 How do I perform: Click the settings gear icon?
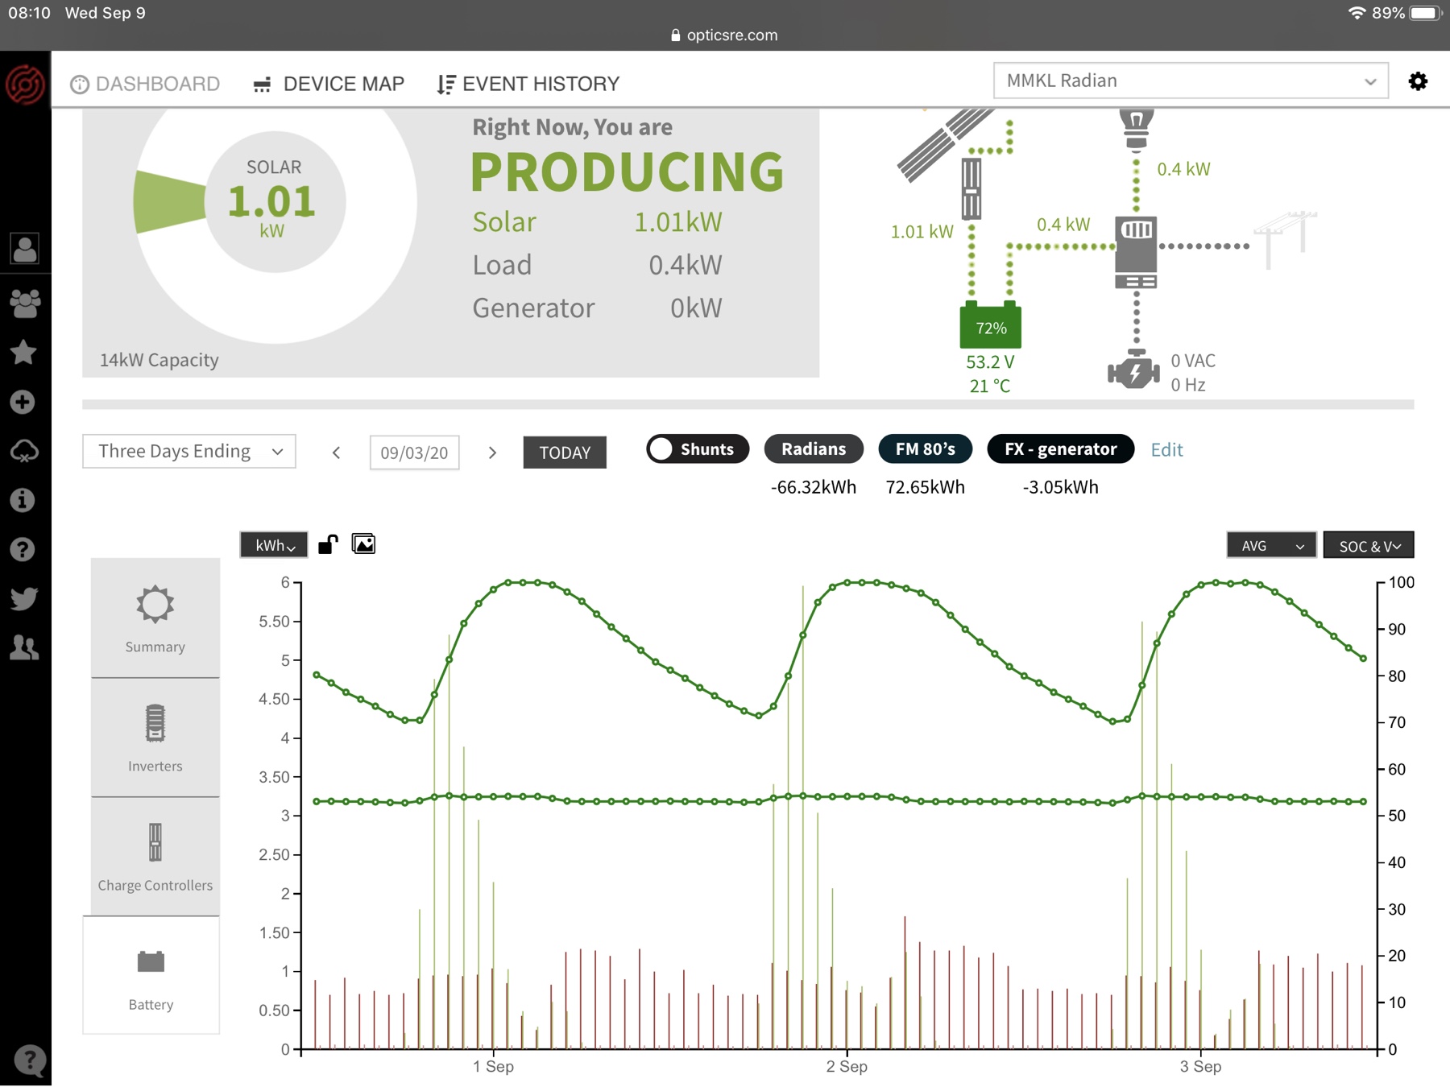pyautogui.click(x=1418, y=81)
